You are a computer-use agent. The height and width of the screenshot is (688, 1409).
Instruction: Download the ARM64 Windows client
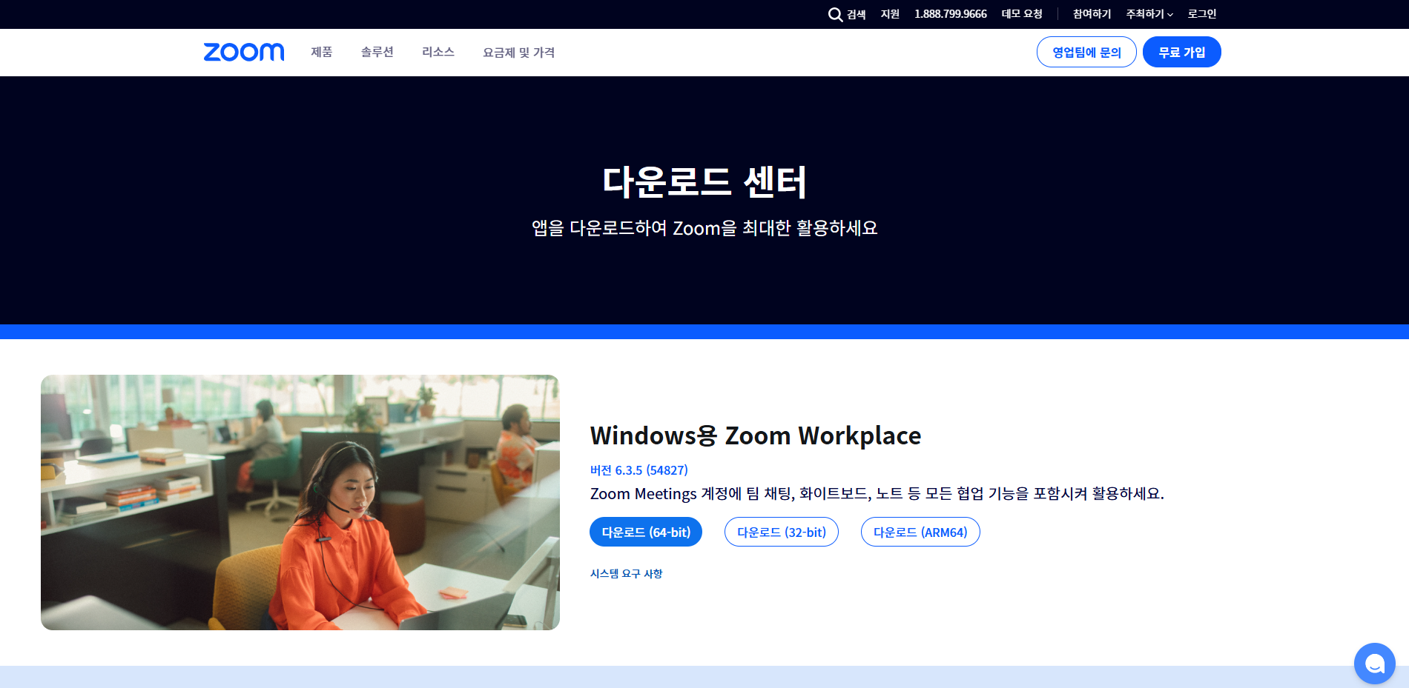tap(920, 532)
